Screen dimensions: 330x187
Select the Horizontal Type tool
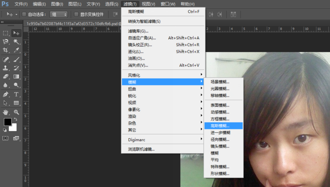tap(16, 94)
